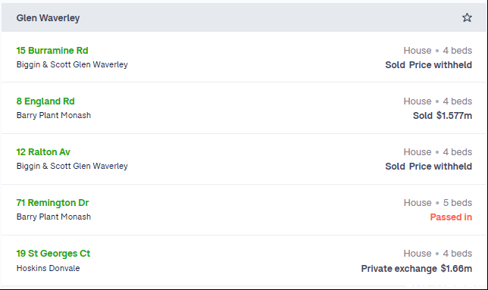Click the Glen Waverley suburb header
Image resolution: width=488 pixels, height=290 pixels.
[x=48, y=17]
